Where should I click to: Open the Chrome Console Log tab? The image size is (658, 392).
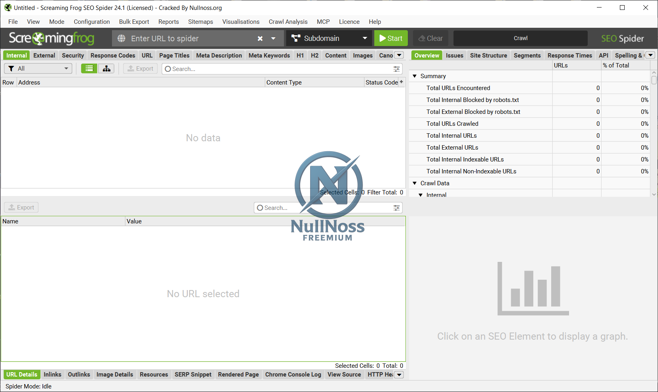293,375
